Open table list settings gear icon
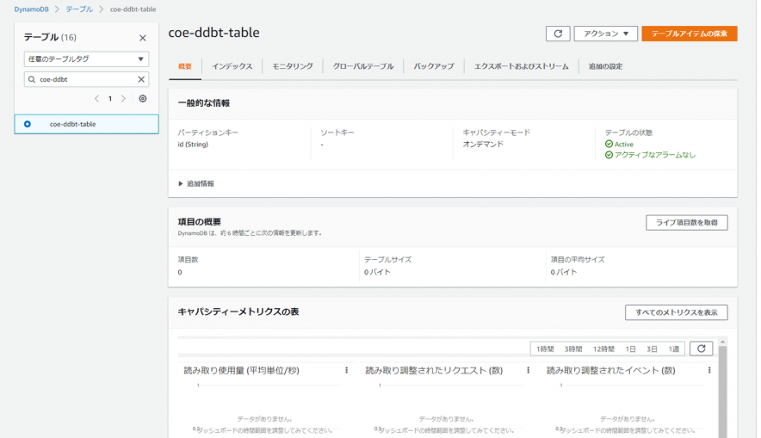This screenshot has height=438, width=761. [x=143, y=99]
